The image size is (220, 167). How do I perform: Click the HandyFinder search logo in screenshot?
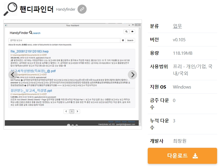25,33
